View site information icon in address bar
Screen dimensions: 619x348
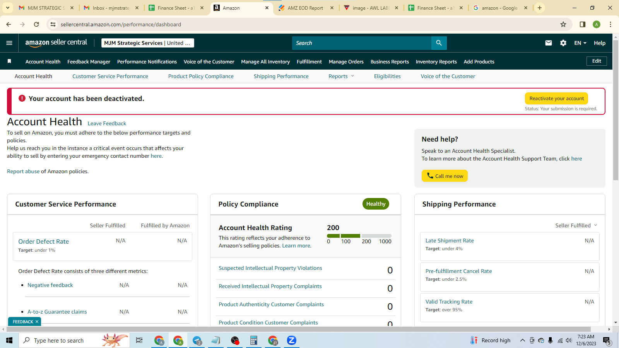click(x=53, y=24)
